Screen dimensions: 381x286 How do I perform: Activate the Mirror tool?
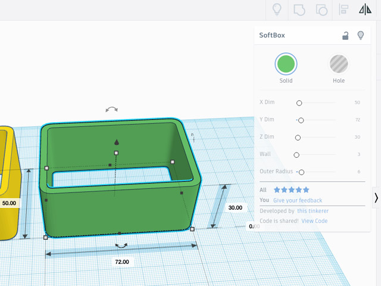[365, 9]
